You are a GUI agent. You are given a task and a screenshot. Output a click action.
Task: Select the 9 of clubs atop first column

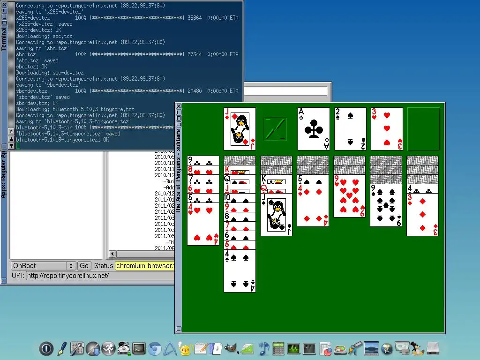(x=203, y=160)
